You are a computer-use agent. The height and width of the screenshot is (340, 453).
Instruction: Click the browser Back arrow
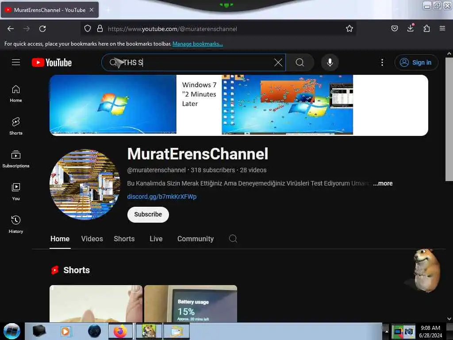11,29
